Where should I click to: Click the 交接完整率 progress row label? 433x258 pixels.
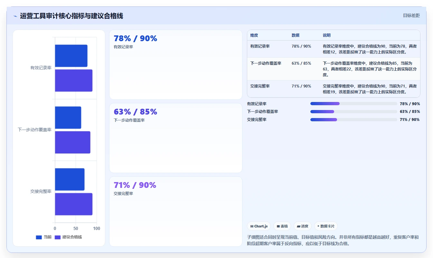257,120
